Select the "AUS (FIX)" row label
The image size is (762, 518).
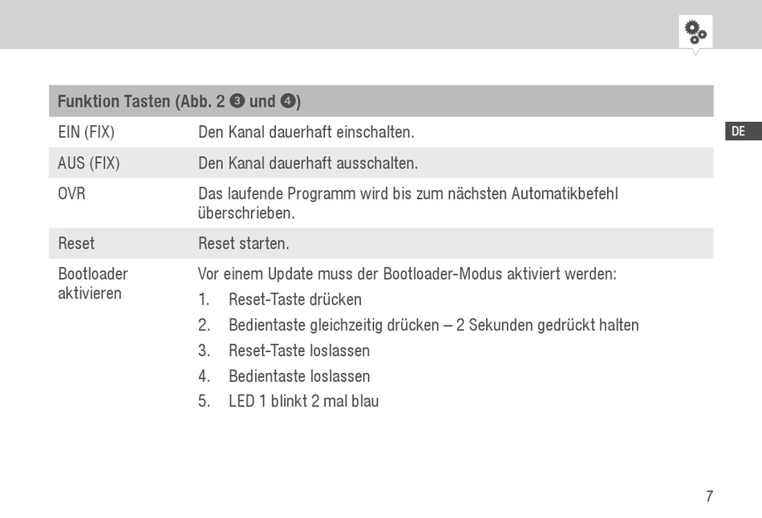point(88,163)
